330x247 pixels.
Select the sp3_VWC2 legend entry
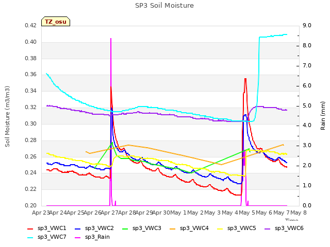point(94,228)
